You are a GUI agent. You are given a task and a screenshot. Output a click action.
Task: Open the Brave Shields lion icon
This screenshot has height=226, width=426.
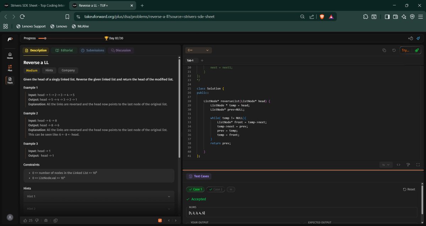(x=322, y=17)
